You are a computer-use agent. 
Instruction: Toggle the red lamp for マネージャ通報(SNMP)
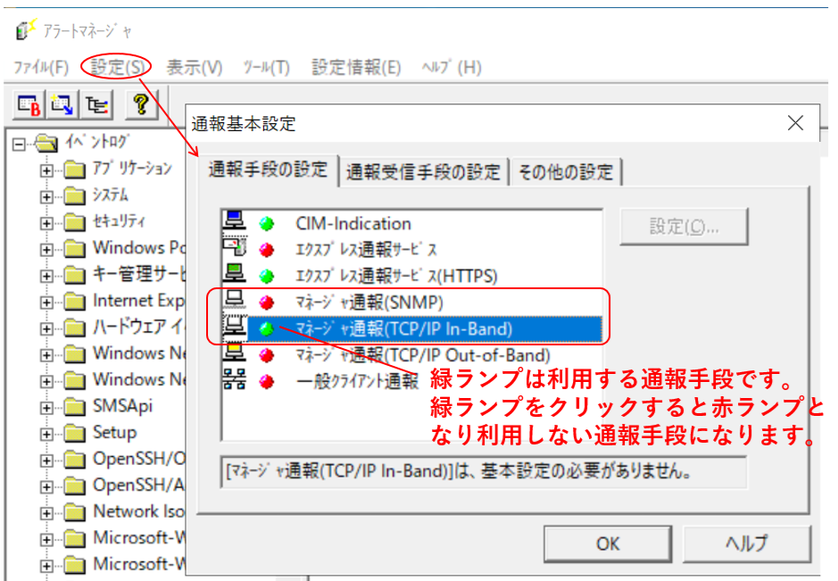coord(266,303)
